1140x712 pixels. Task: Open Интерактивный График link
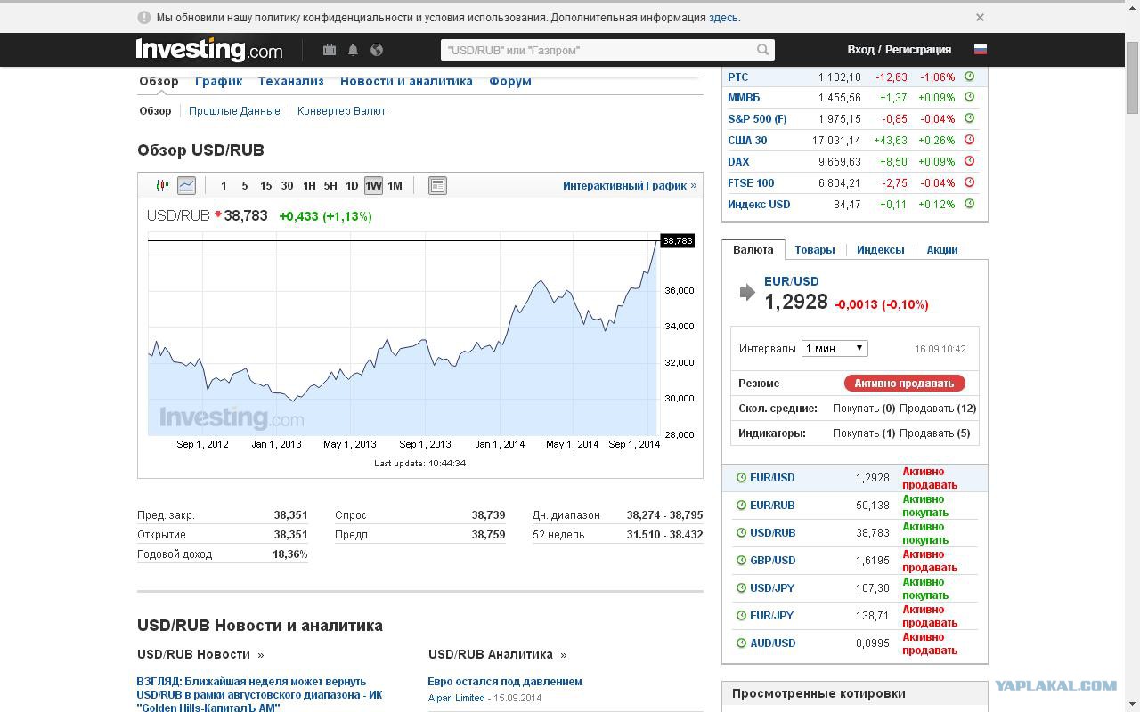coord(630,185)
